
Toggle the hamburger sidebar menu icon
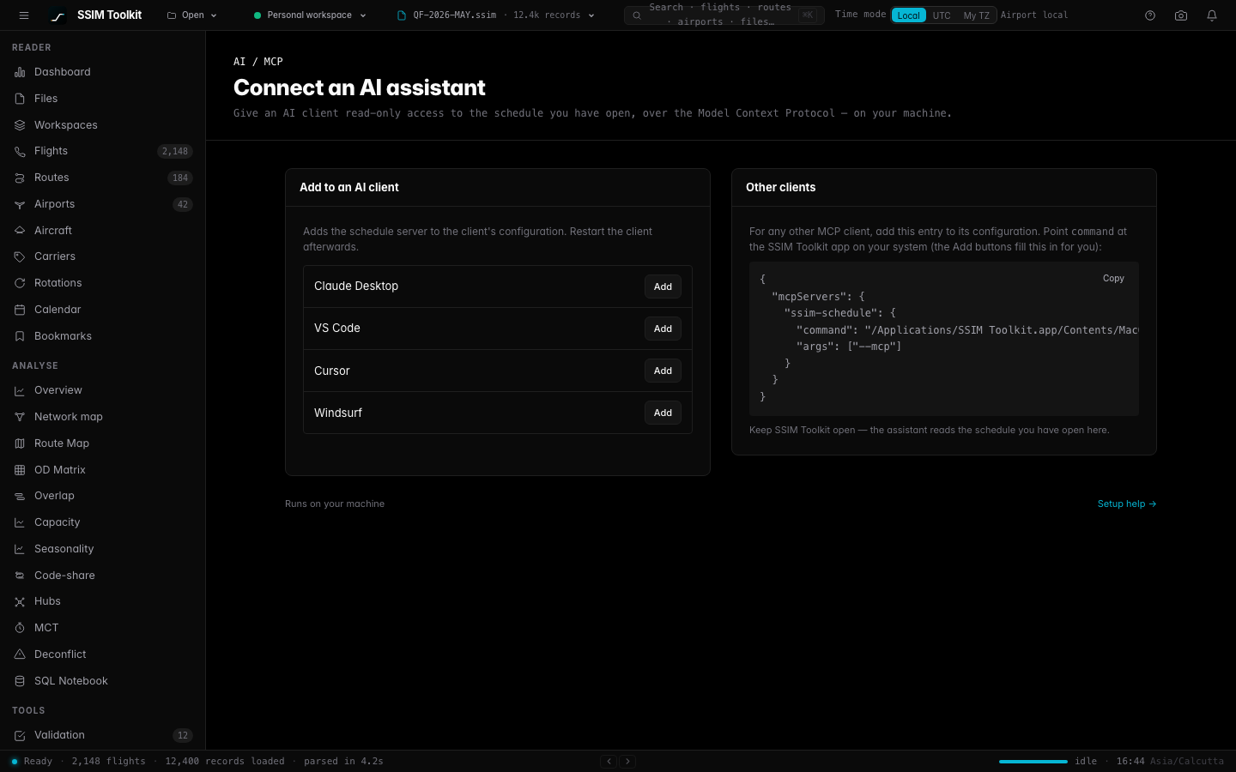24,15
